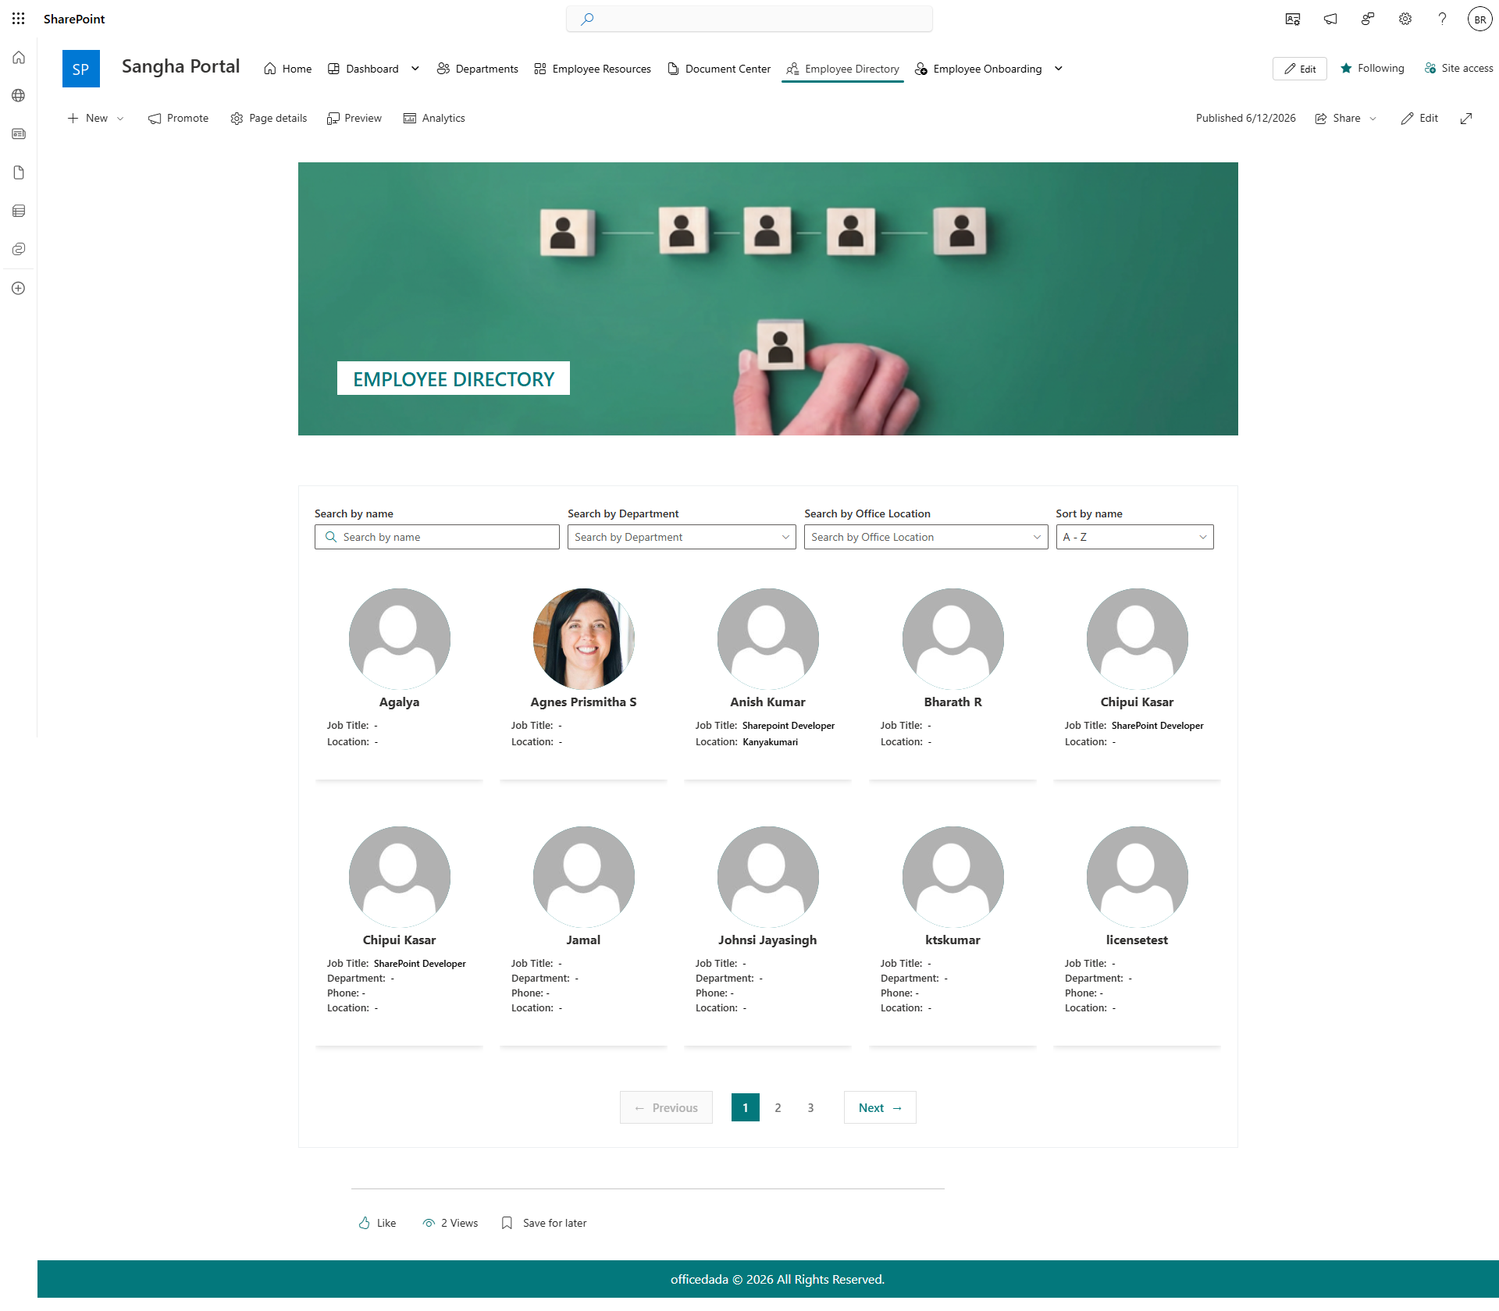
Task: Open the My files page icon
Action: point(19,172)
